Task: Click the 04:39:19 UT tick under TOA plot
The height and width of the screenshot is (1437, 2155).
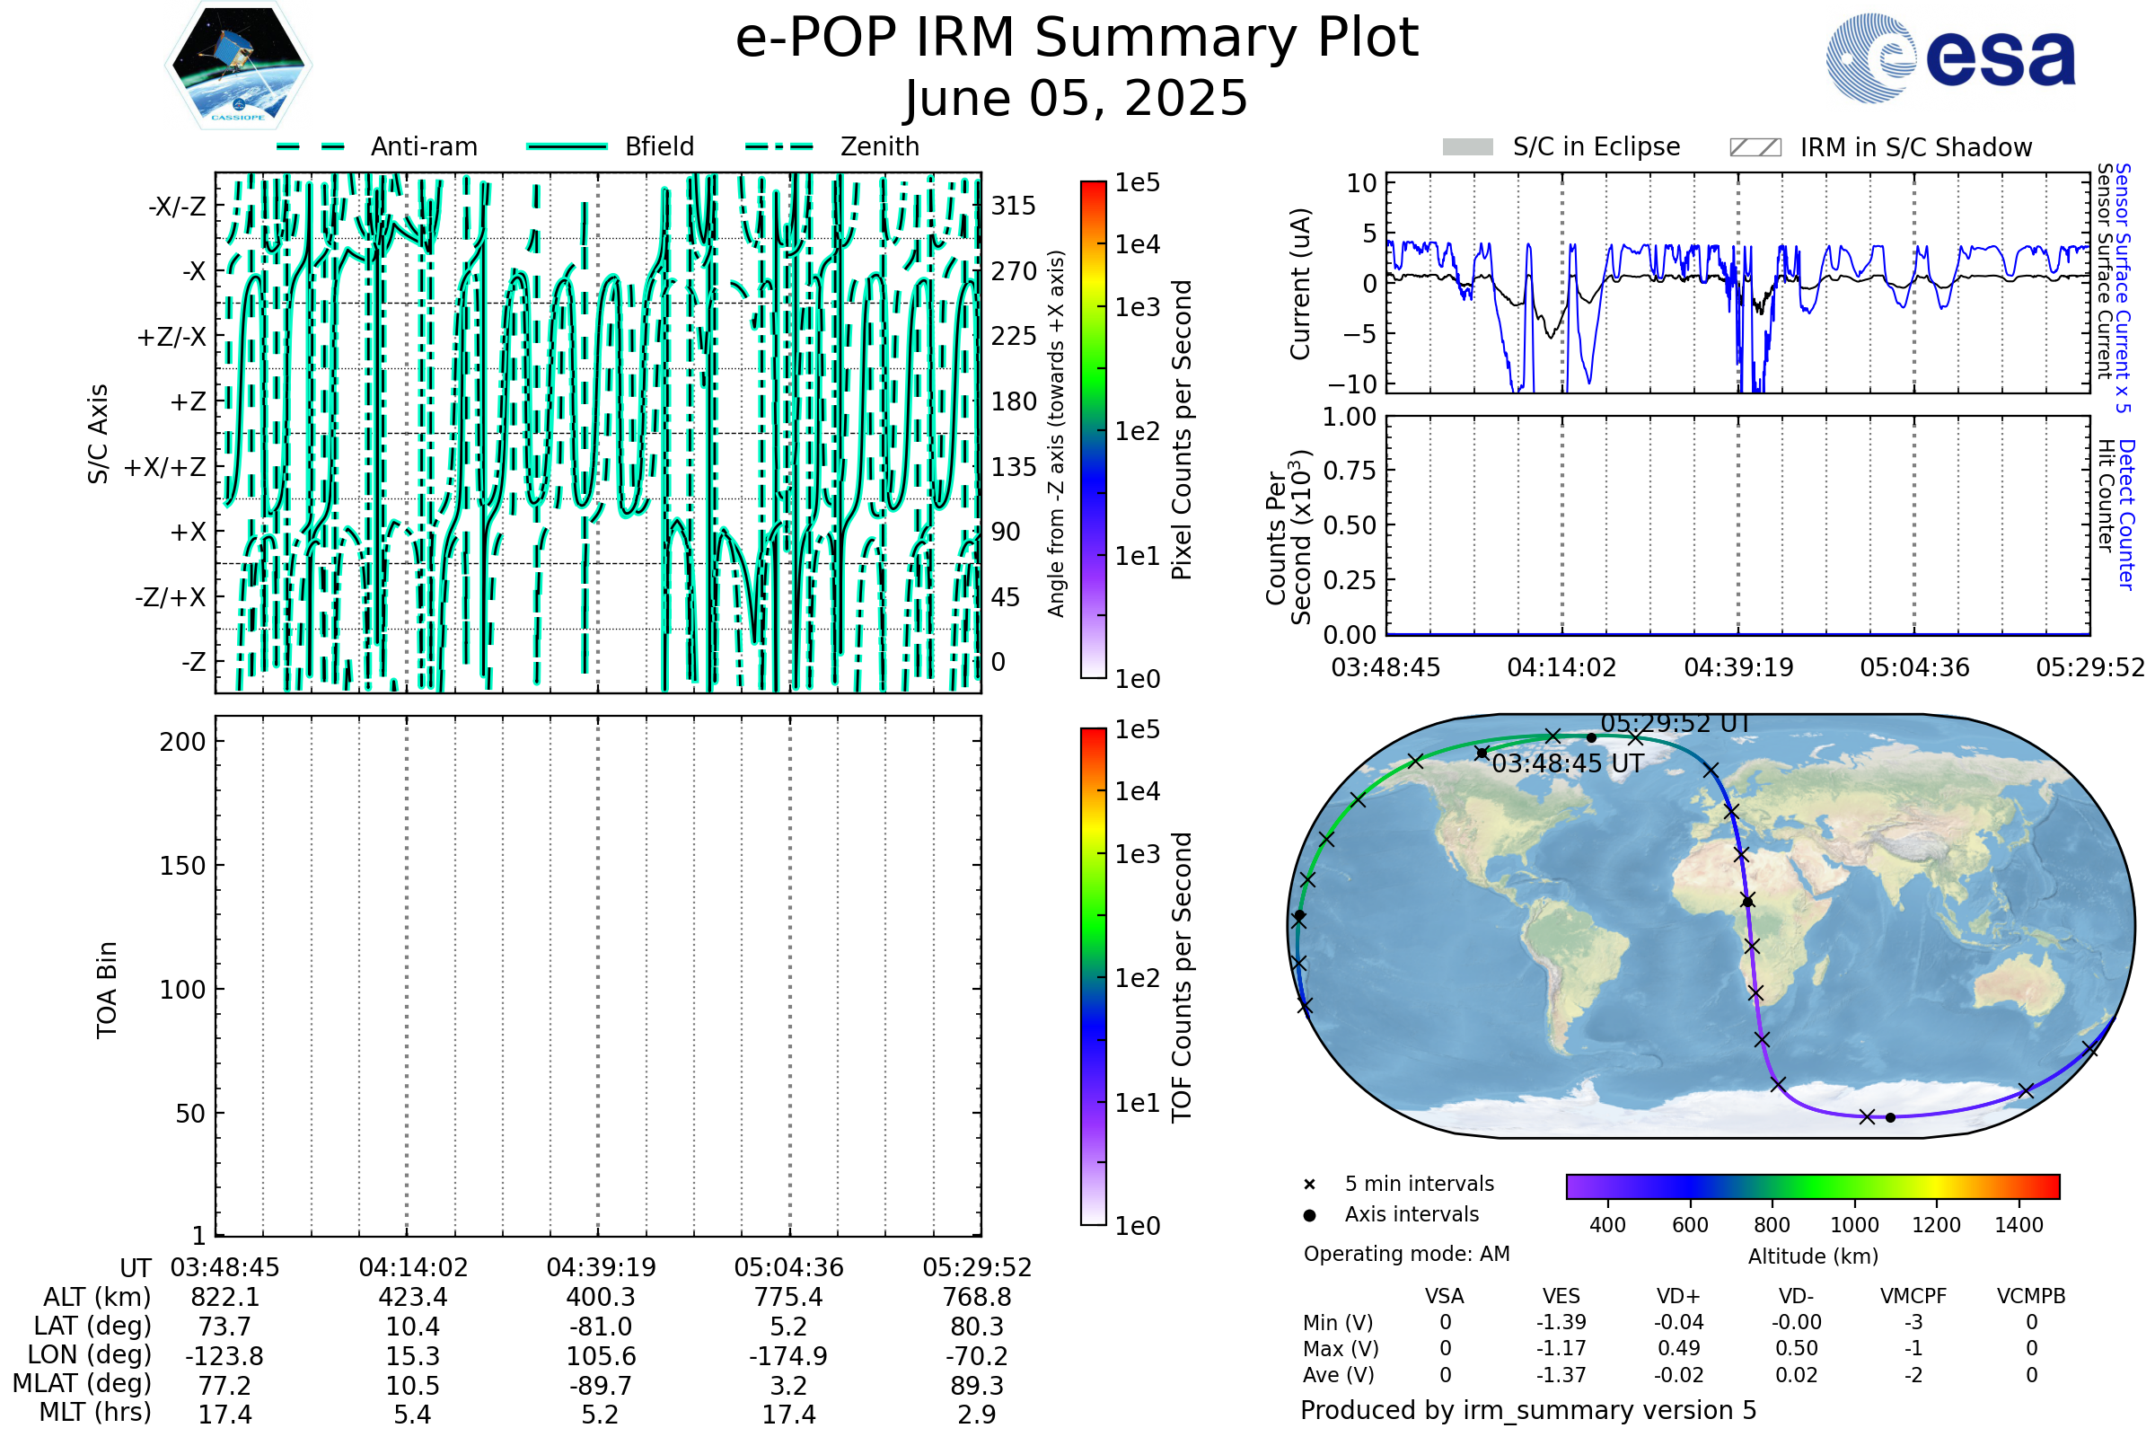Action: click(601, 1267)
